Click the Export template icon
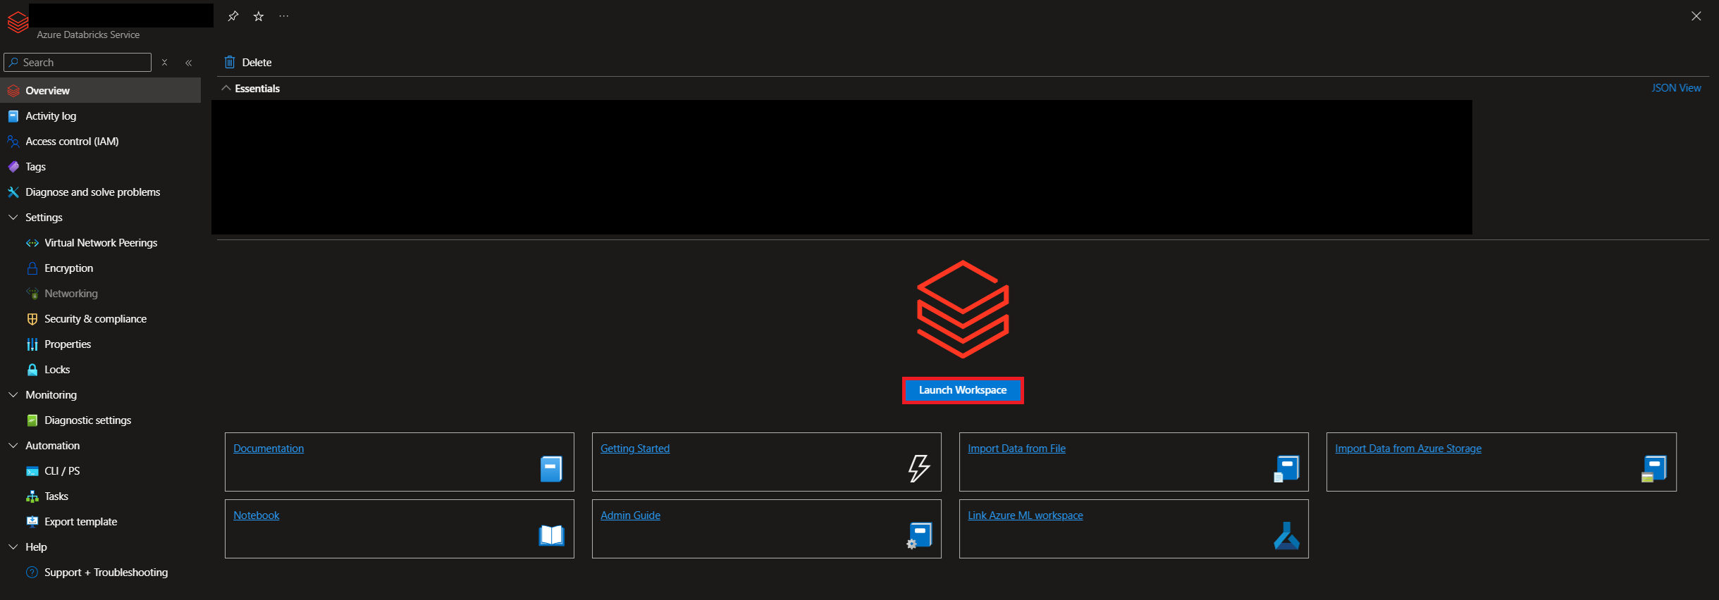This screenshot has width=1719, height=600. point(32,522)
